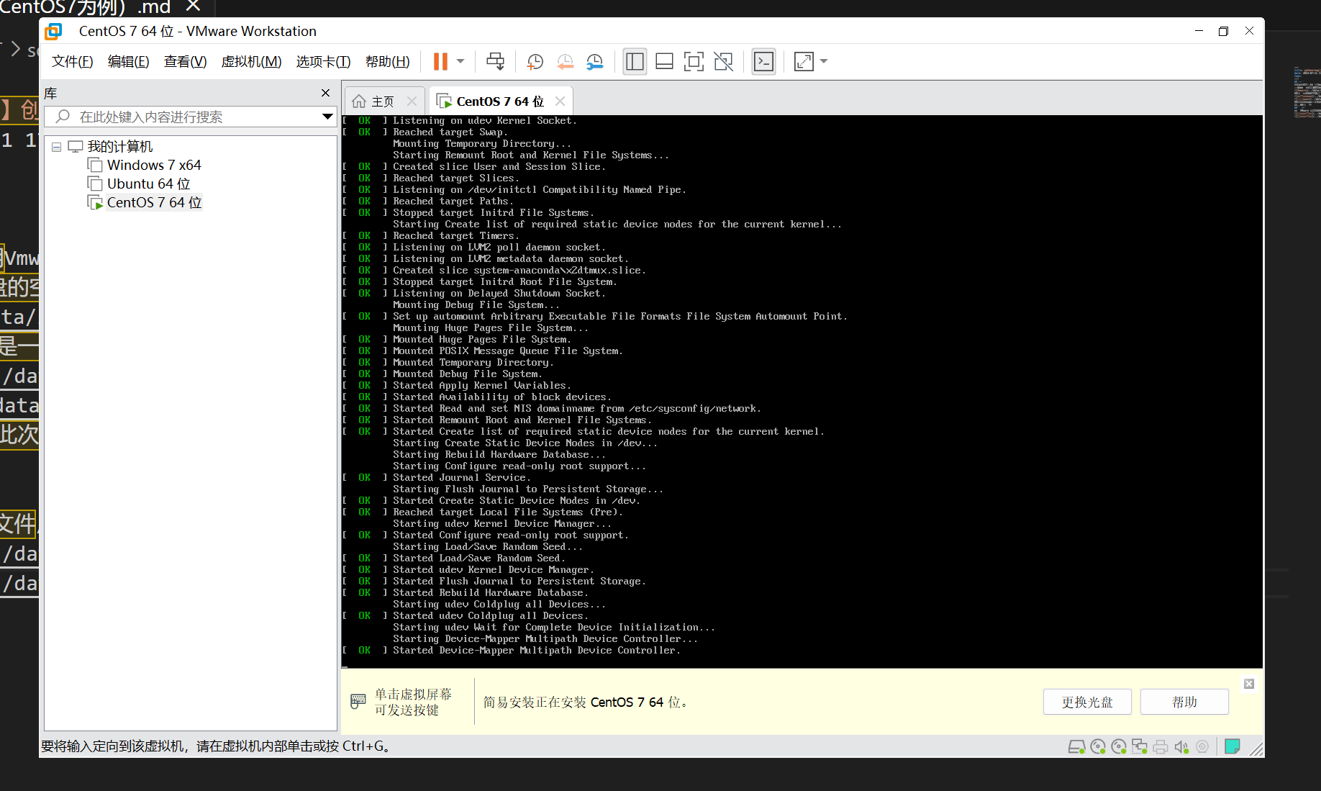Pause the virtual machine with orange pause icon

point(440,62)
